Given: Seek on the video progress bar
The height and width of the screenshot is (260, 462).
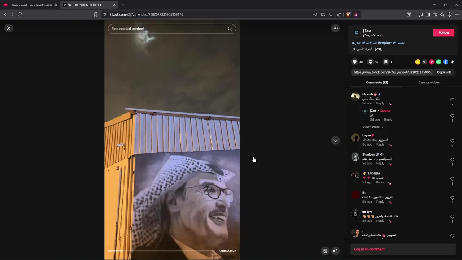Looking at the screenshot, I should (161, 251).
